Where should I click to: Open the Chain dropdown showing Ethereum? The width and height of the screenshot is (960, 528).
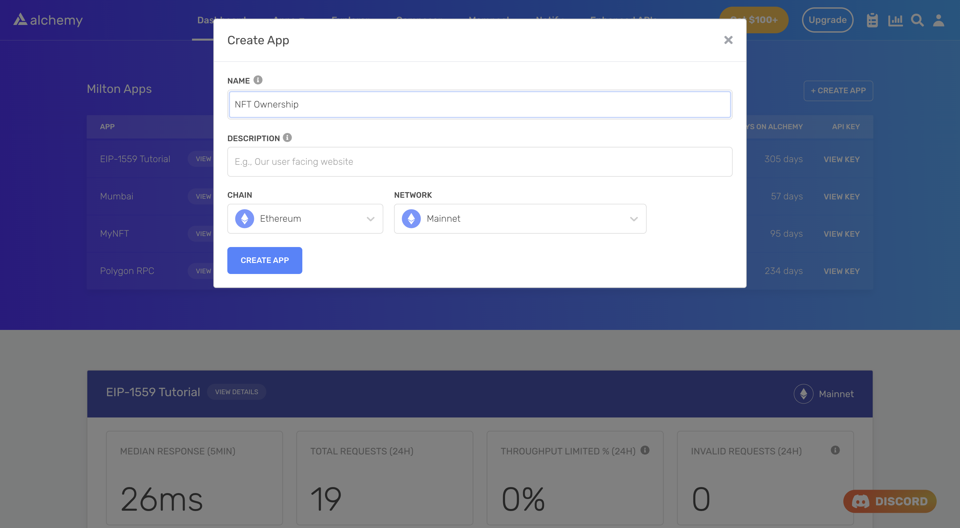coord(305,219)
